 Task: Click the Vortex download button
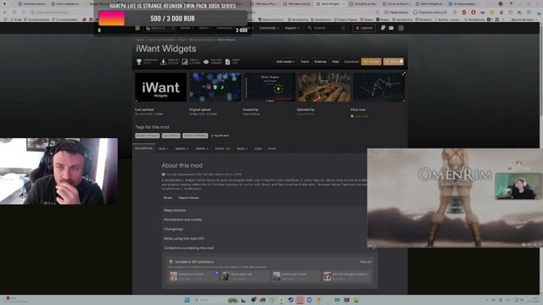(x=372, y=62)
